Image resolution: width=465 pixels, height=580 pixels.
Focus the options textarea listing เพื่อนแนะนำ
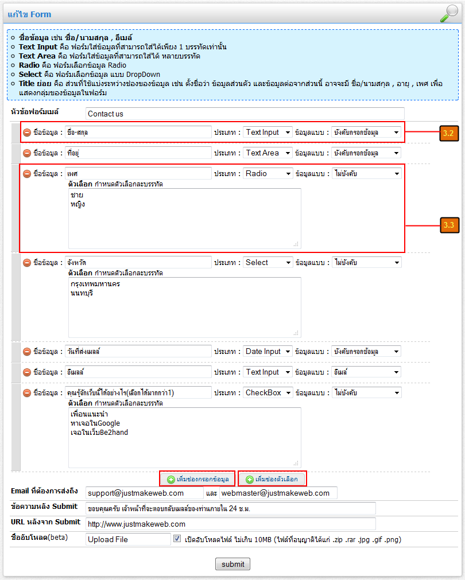(x=184, y=438)
